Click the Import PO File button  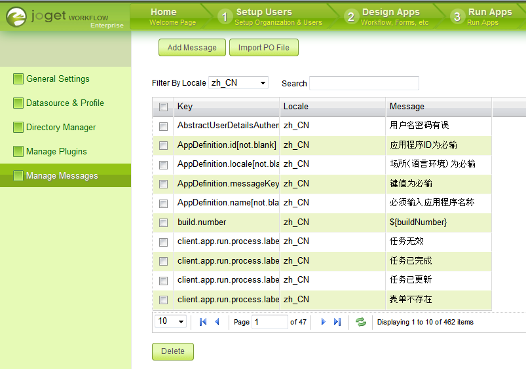[264, 48]
